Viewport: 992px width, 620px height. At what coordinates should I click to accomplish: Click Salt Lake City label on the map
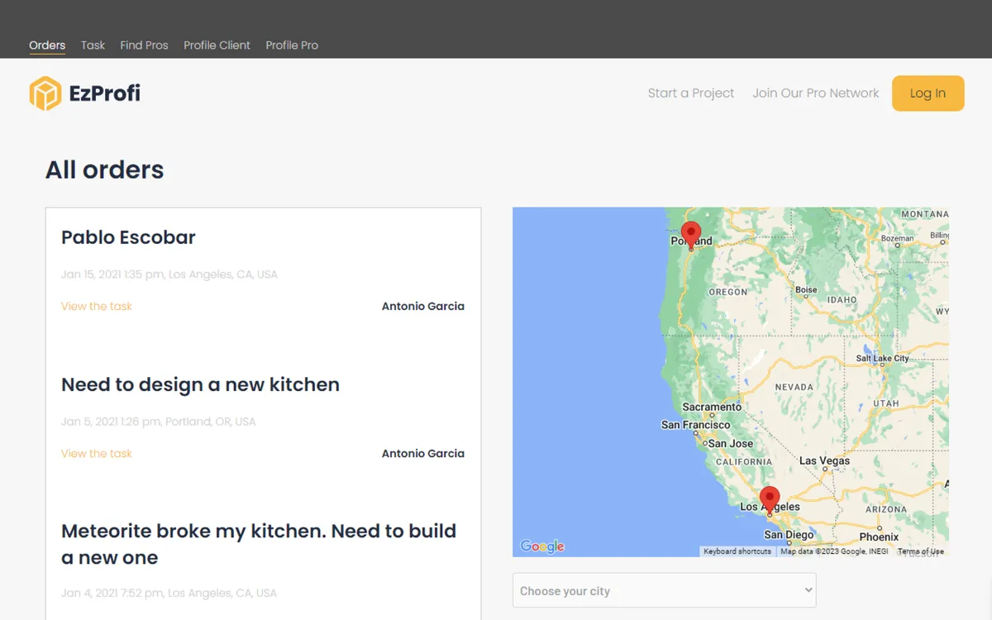coord(882,358)
